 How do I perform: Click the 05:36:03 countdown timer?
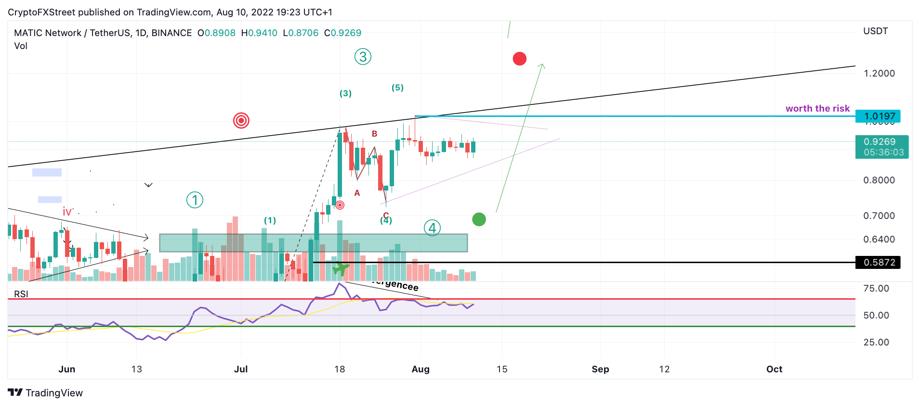pyautogui.click(x=883, y=152)
